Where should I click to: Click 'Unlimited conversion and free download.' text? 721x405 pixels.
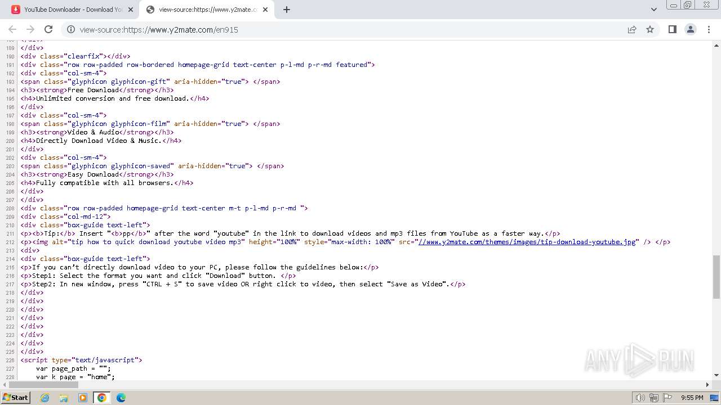click(113, 98)
